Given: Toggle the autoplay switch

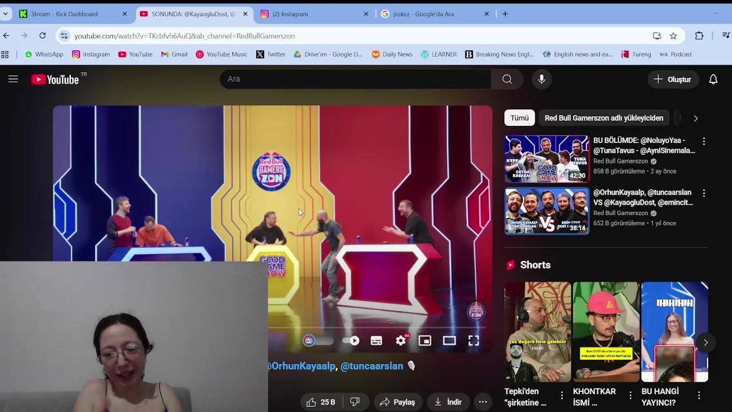Looking at the screenshot, I should 351,340.
